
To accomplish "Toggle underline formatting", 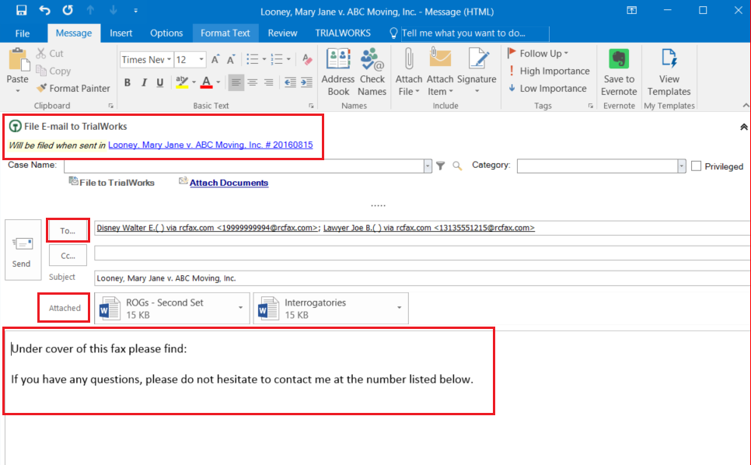I will [160, 82].
